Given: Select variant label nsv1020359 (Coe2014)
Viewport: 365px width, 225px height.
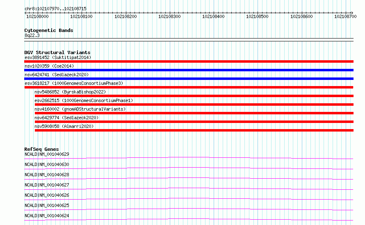Looking at the screenshot, I should point(49,66).
